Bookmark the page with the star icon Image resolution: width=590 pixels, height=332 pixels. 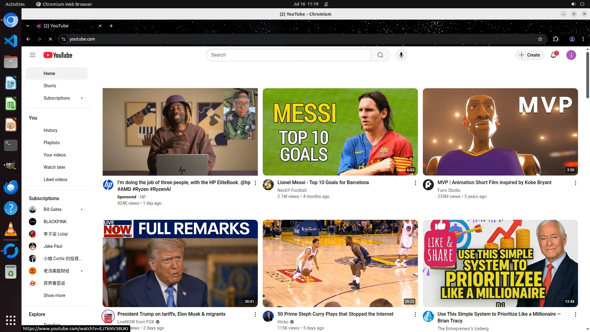pos(540,39)
